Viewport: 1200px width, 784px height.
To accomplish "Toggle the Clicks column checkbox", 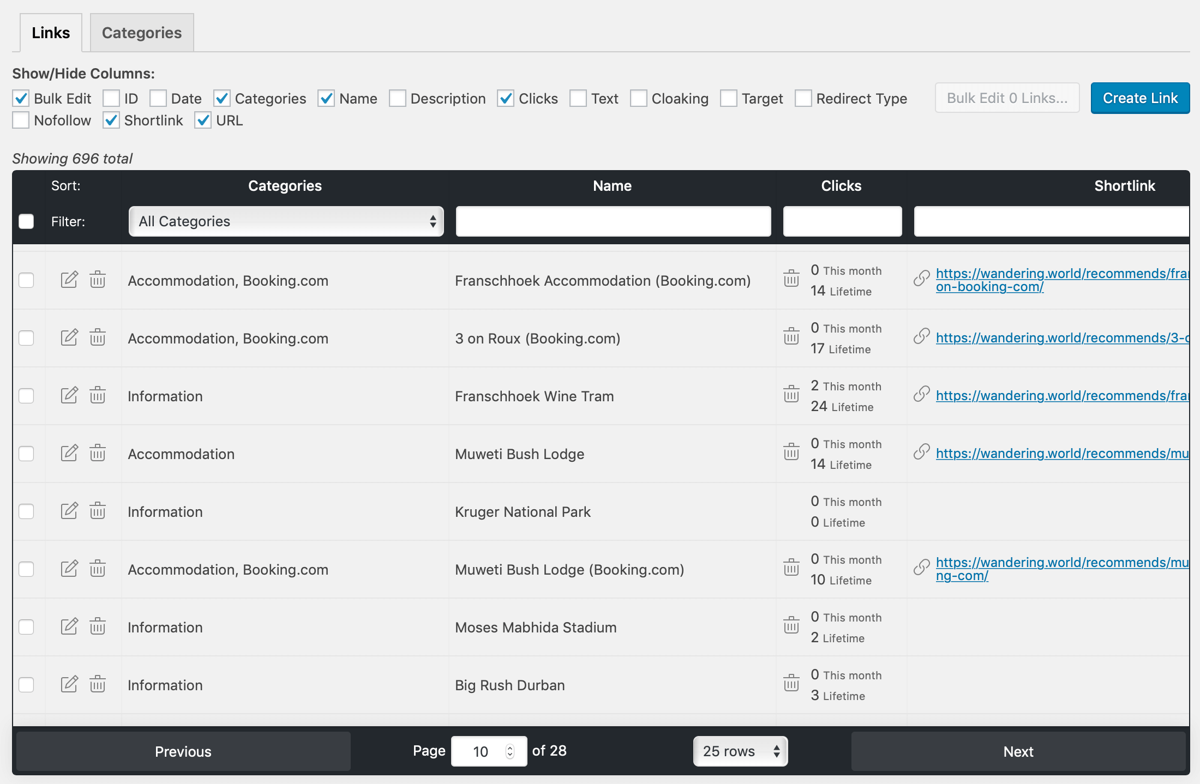I will pyautogui.click(x=506, y=98).
